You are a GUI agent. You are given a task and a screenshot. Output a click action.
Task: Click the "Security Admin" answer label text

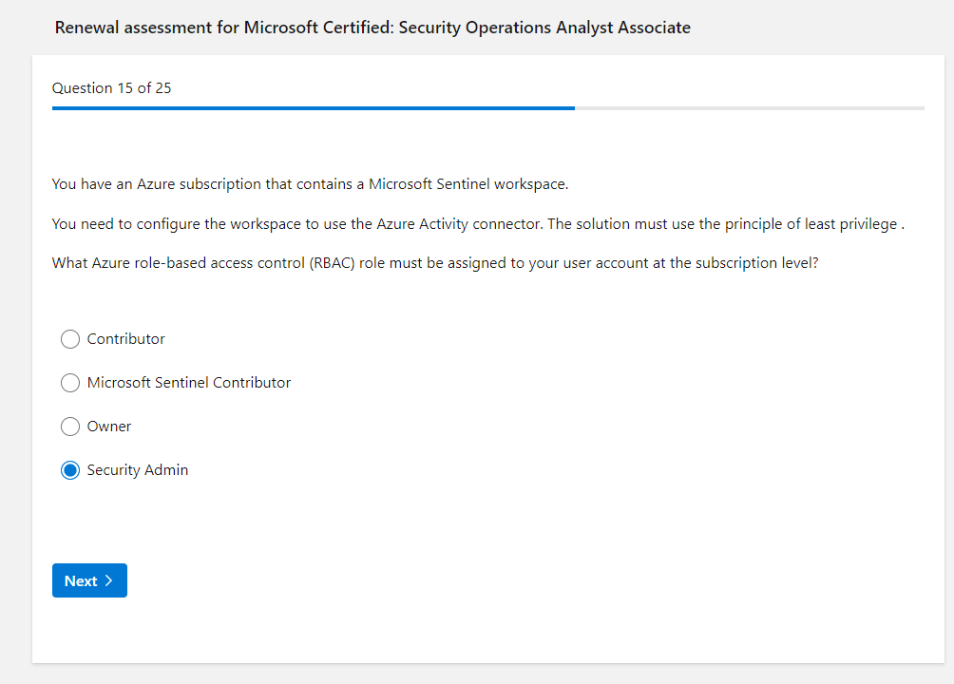click(x=138, y=470)
